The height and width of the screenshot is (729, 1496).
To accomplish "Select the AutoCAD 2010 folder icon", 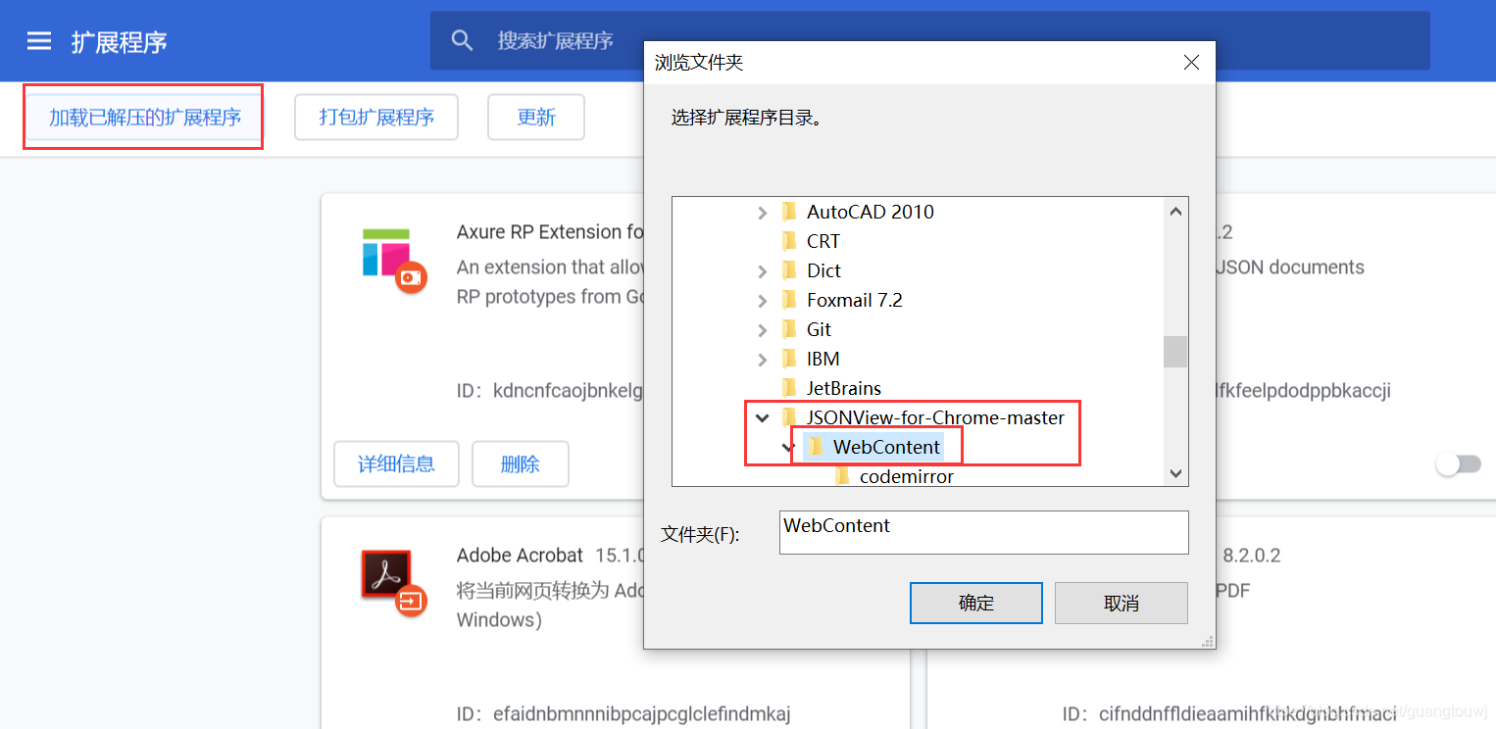I will point(789,212).
